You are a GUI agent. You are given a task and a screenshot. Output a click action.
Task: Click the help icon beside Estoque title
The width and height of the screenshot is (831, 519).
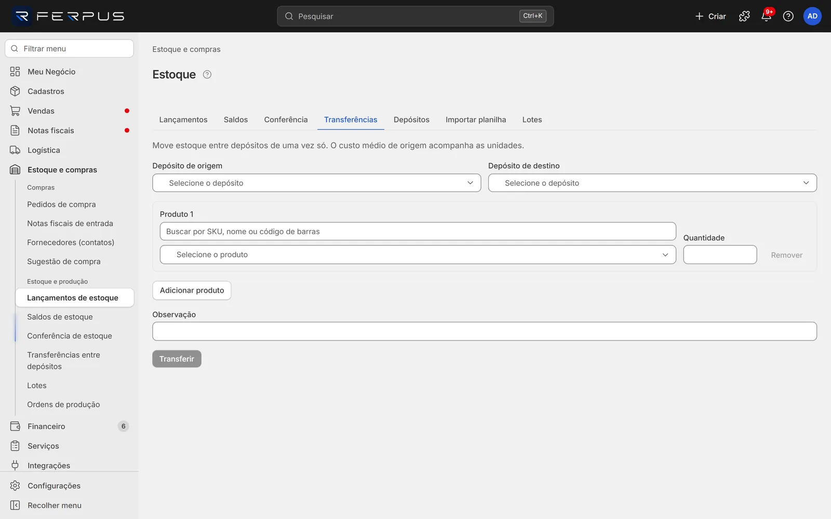click(x=207, y=74)
